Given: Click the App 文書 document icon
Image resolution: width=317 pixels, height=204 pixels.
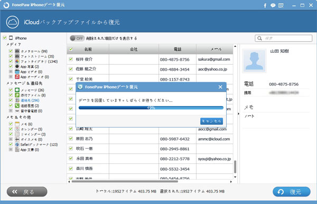Looking at the screenshot, I should 17,150.
